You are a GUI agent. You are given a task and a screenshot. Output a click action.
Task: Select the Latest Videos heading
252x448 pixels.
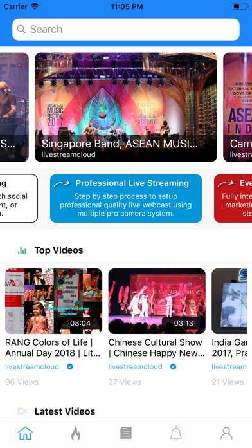pyautogui.click(x=65, y=411)
